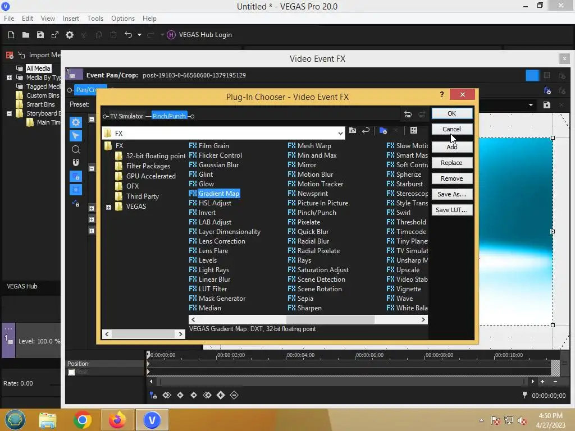Collapse topmost minus section in Pan/Crop properties

[x=92, y=119]
